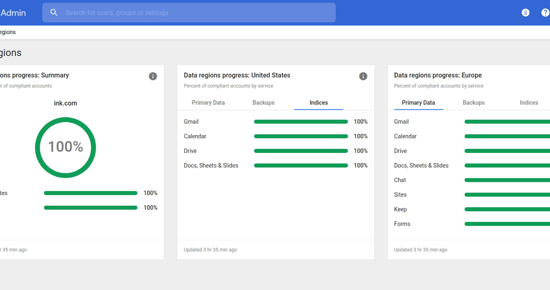Switch to Europe Backups tab
550x290 pixels.
[474, 103]
